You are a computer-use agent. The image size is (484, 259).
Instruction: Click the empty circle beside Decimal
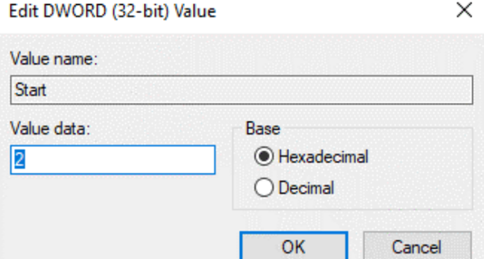[x=264, y=188]
